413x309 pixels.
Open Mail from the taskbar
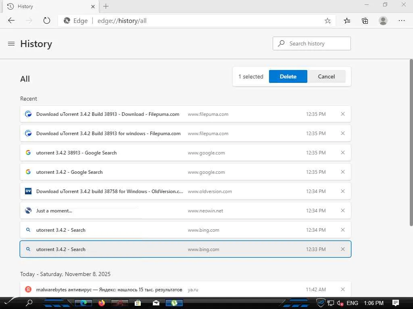pyautogui.click(x=156, y=303)
